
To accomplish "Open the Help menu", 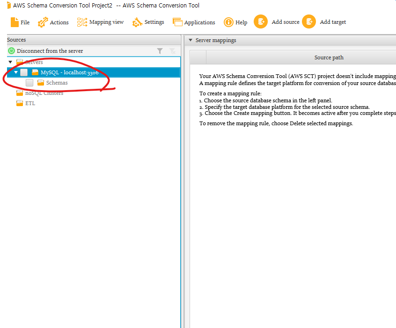I will (x=235, y=22).
